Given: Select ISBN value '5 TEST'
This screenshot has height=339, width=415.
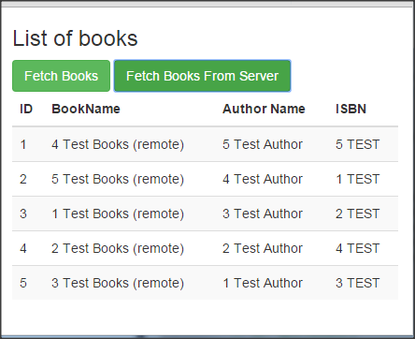Looking at the screenshot, I should 358,144.
